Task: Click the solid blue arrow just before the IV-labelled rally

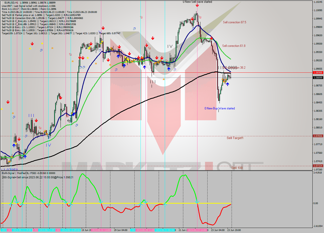Action: (169, 69)
